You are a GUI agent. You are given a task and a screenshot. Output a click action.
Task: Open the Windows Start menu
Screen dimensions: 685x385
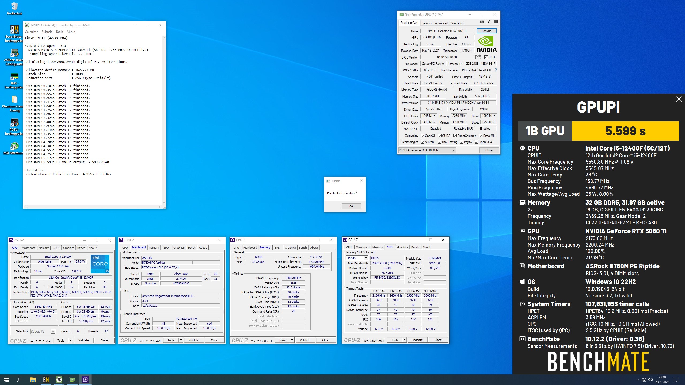[6, 379]
